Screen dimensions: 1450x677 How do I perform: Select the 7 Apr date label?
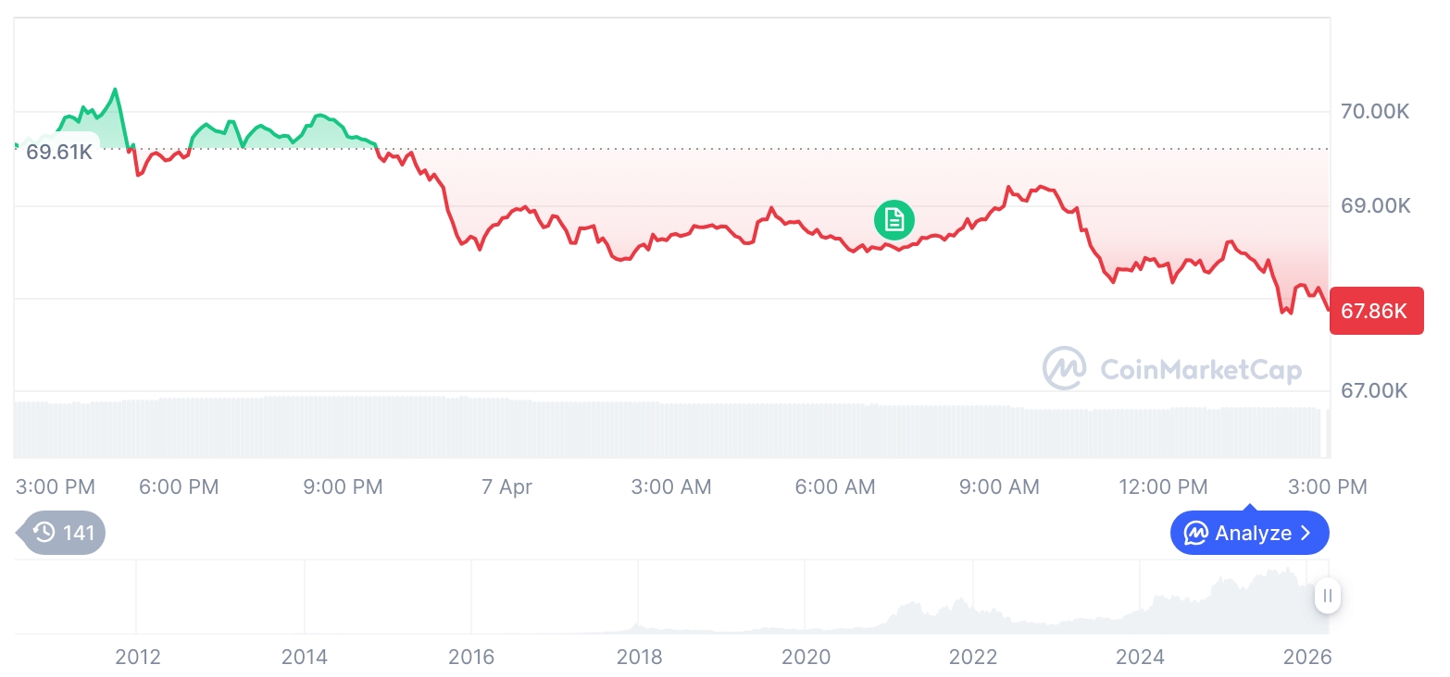tap(507, 486)
